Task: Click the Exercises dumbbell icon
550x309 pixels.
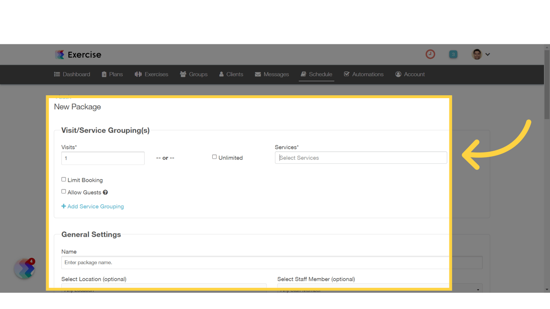Action: [x=138, y=74]
